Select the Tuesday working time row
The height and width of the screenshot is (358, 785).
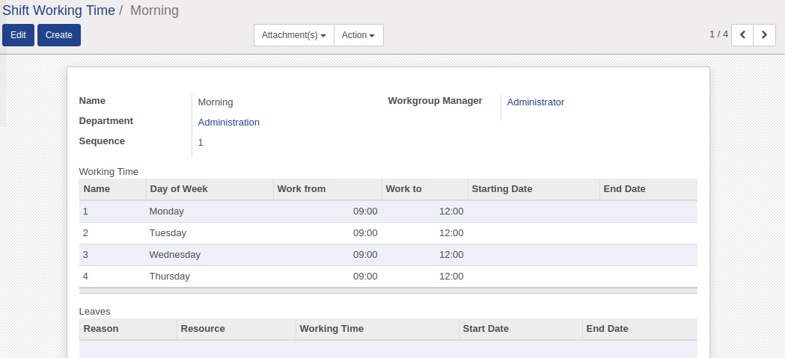168,233
